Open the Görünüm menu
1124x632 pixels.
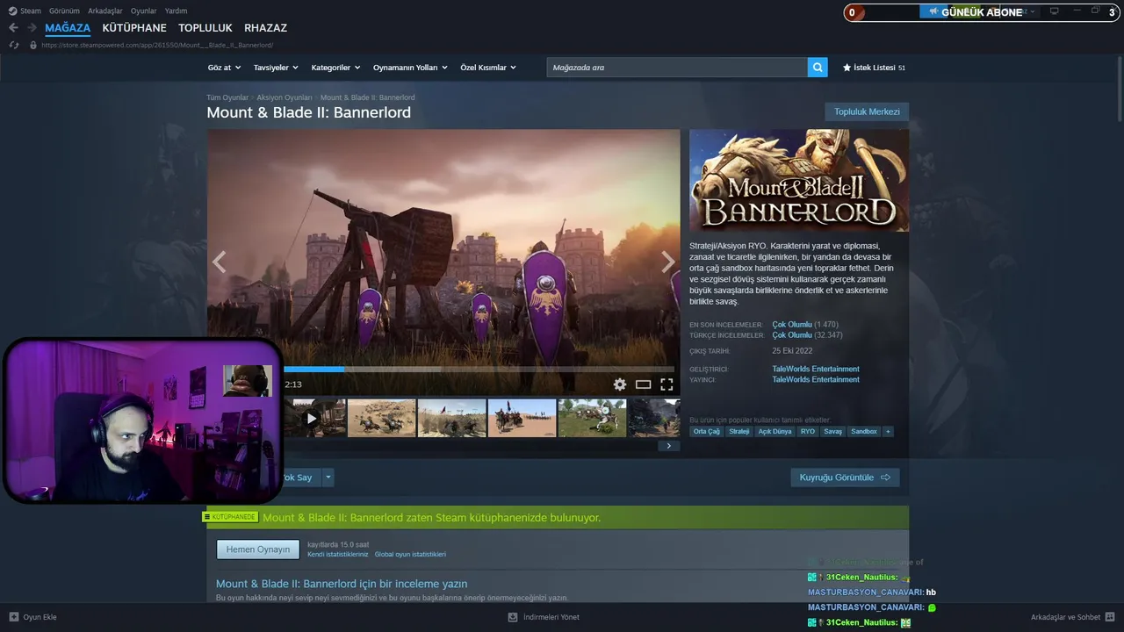point(64,11)
